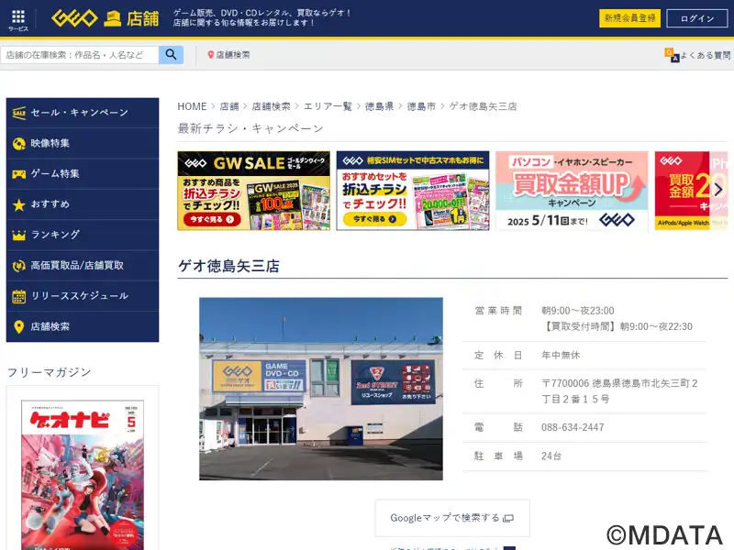Image resolution: width=734 pixels, height=550 pixels.
Task: Click the external link icon on Google map button
Action: (508, 518)
